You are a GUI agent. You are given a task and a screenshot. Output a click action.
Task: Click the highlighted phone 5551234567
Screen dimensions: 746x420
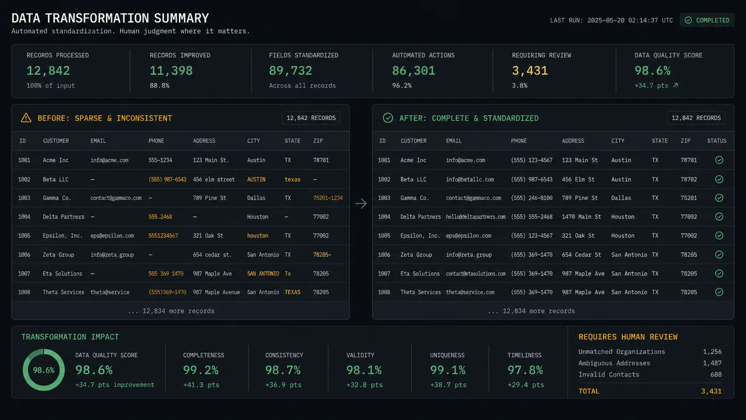click(163, 236)
